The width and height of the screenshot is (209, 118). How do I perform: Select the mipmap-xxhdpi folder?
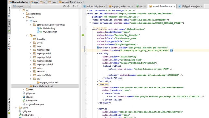click(x=44, y=61)
